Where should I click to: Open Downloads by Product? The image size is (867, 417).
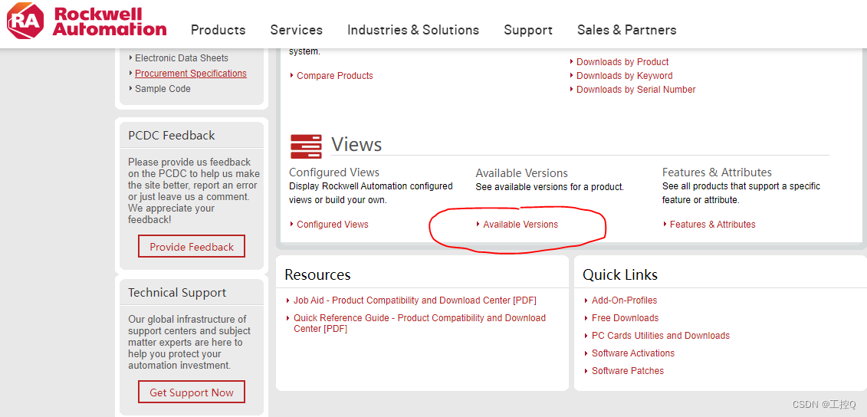click(622, 62)
